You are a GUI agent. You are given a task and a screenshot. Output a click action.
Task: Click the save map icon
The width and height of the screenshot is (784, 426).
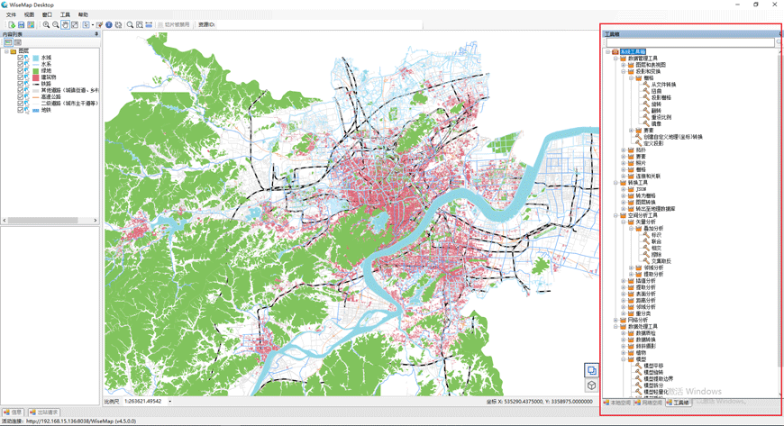pyautogui.click(x=21, y=25)
